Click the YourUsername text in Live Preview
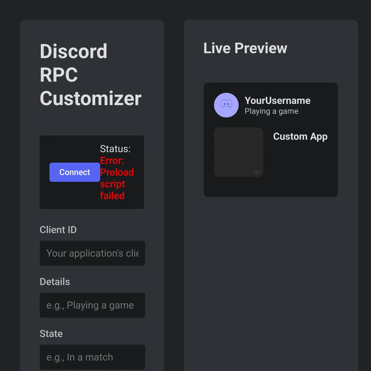Image resolution: width=371 pixels, height=371 pixels. 277,100
